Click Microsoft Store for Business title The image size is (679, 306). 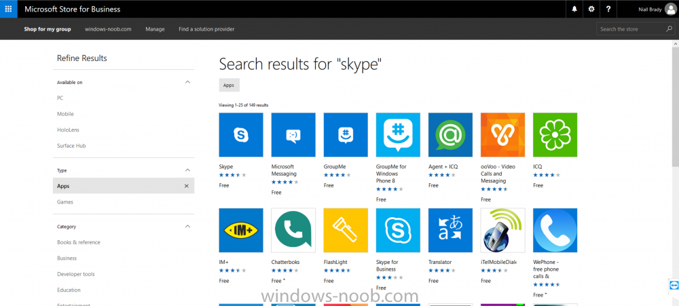tap(73, 9)
